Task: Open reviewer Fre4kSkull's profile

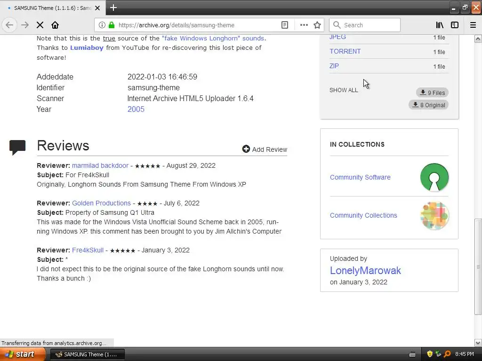Action: (x=88, y=250)
